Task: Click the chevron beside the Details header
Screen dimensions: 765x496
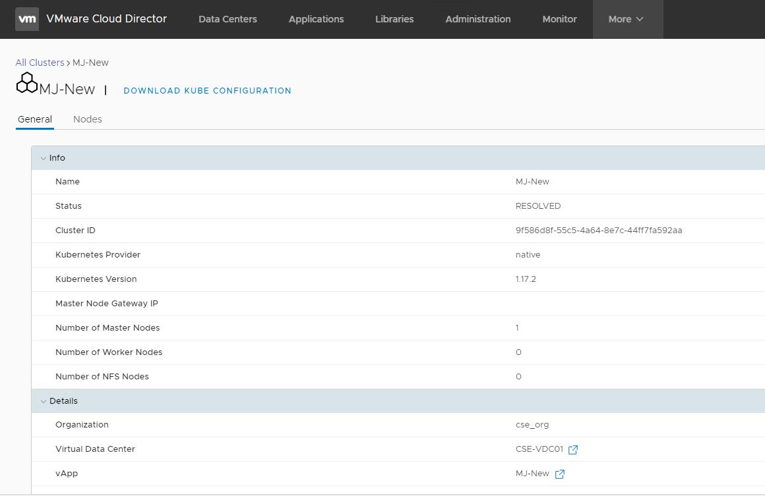Action: tap(43, 400)
